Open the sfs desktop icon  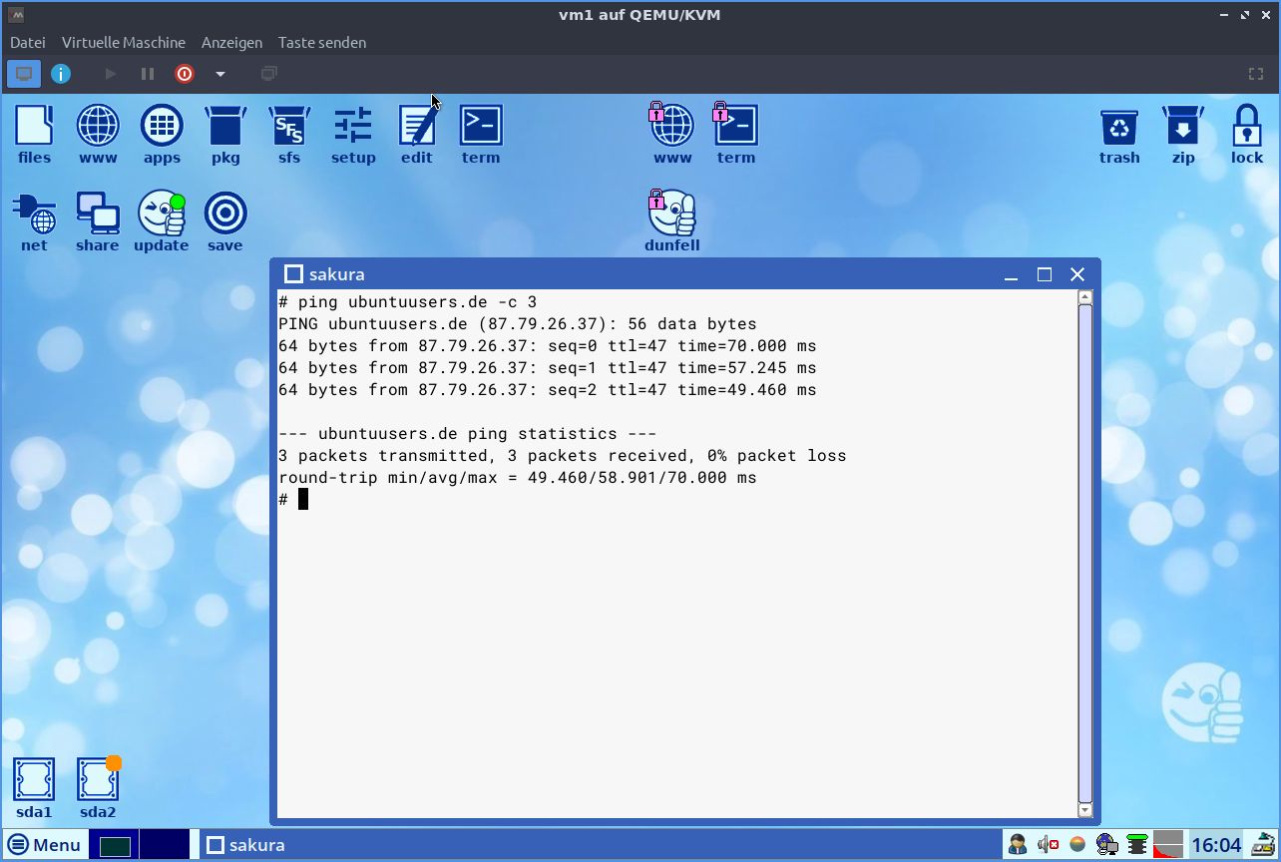[289, 134]
